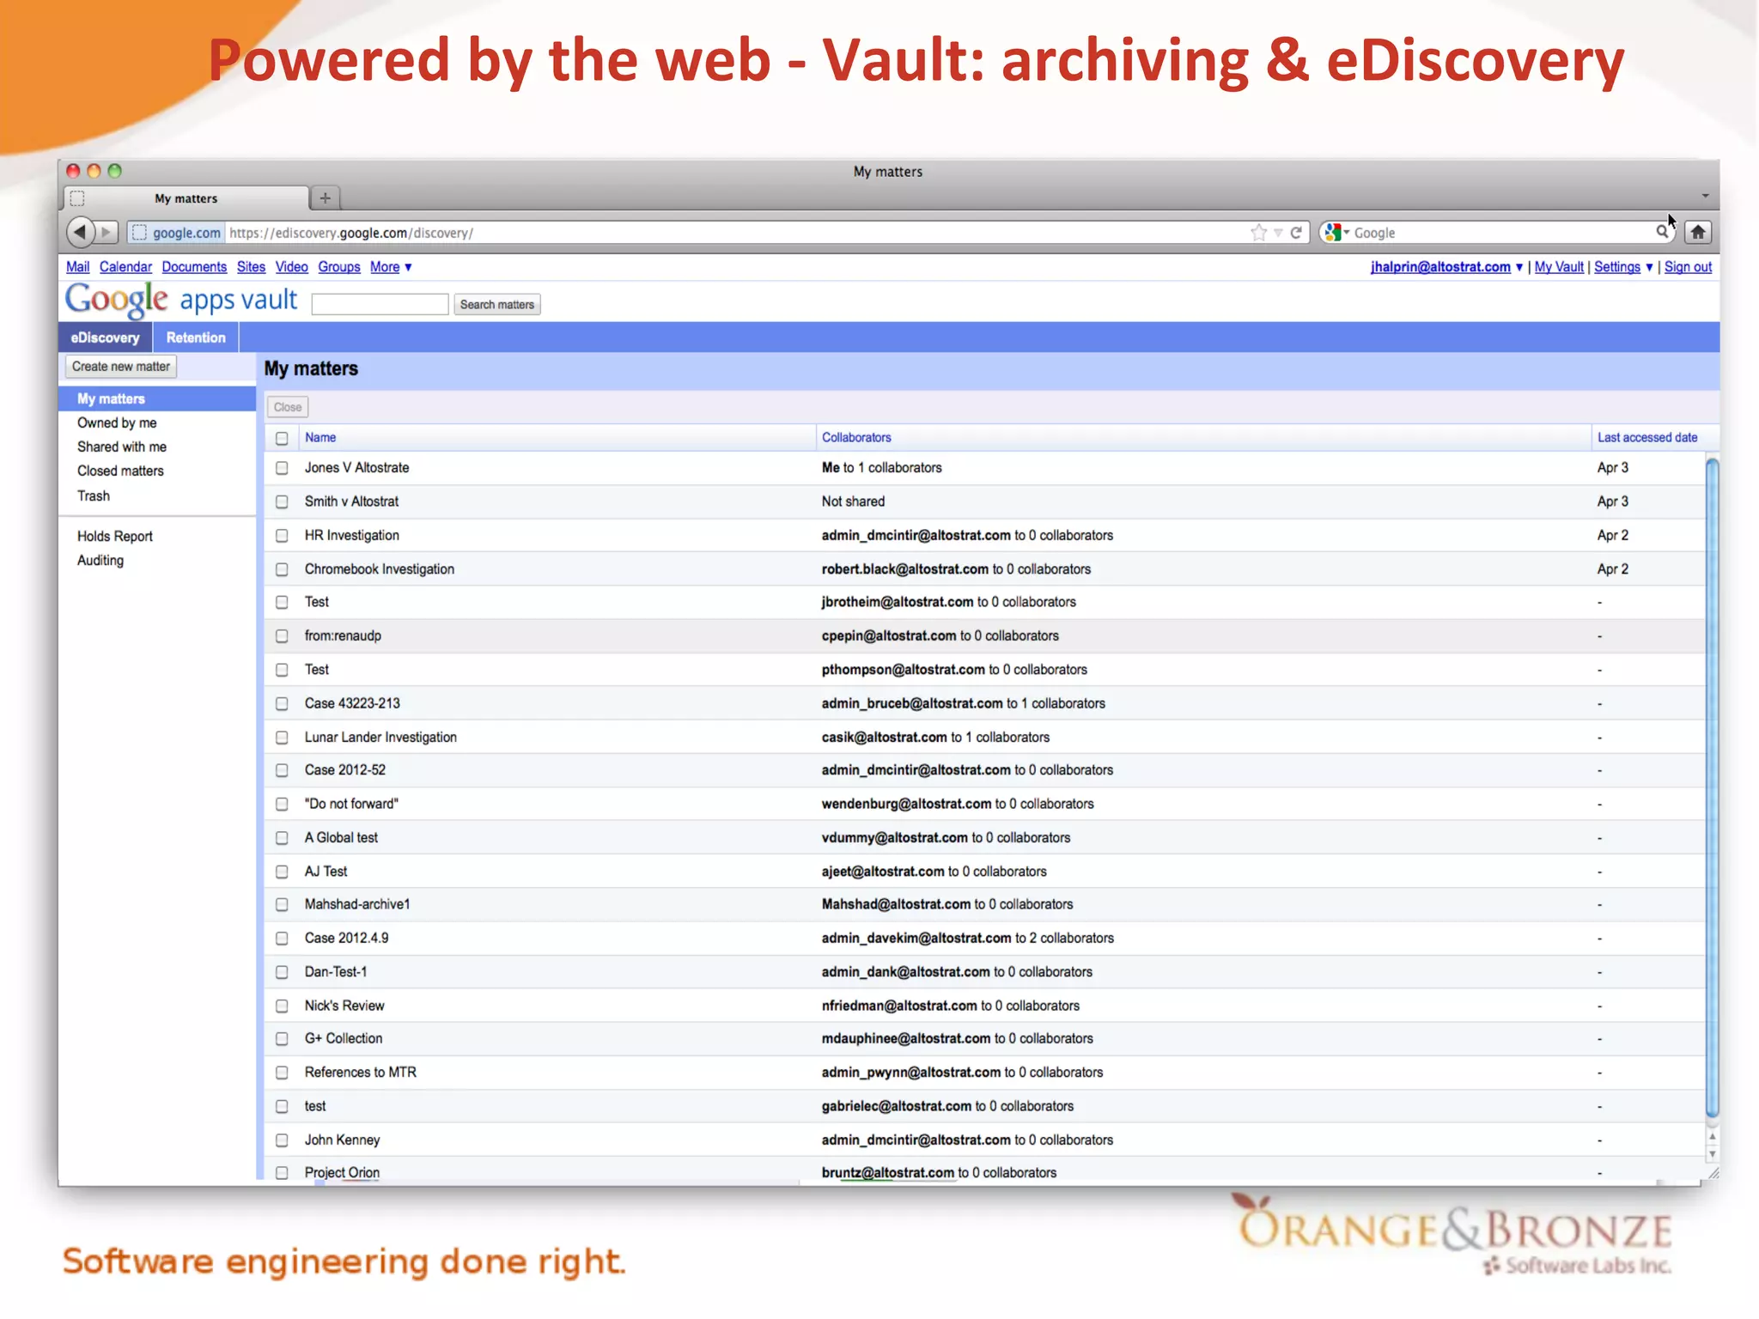Viewport: 1759px width, 1319px height.
Task: Open the Groups link
Action: tap(339, 267)
